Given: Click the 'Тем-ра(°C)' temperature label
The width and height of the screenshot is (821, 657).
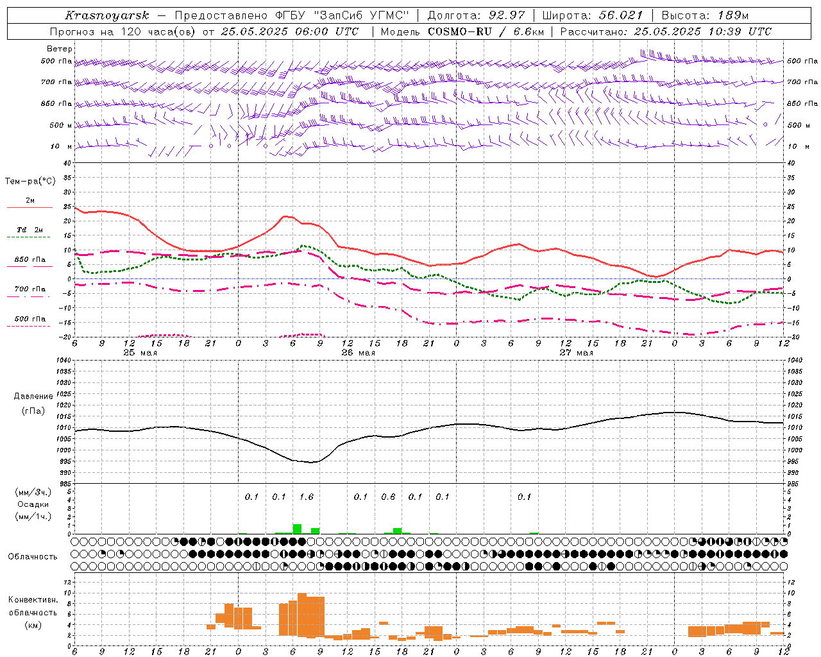Looking at the screenshot, I should point(30,182).
